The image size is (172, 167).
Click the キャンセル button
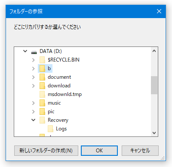(x=140, y=151)
